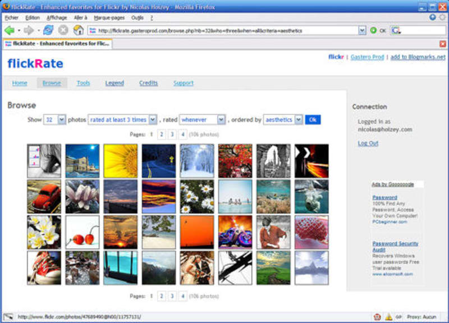Reload the page with the refresh icon
The height and width of the screenshot is (323, 449).
tap(48, 30)
